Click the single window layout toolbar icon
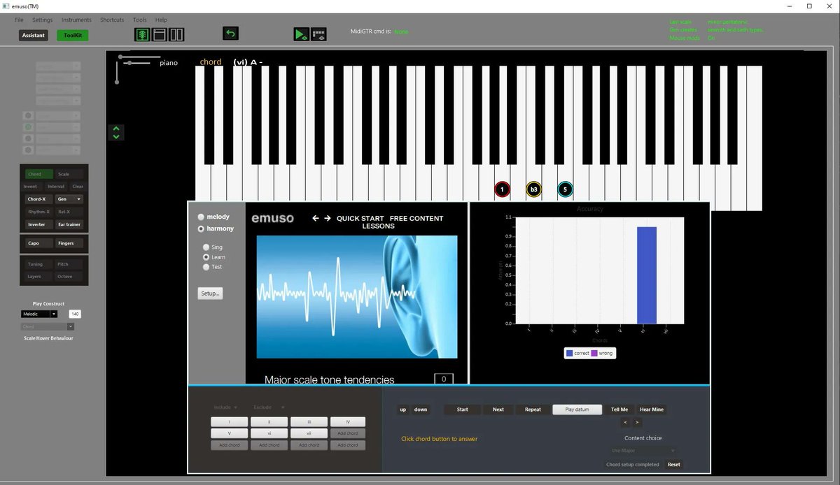Screen dimensions: 840x485 point(159,34)
